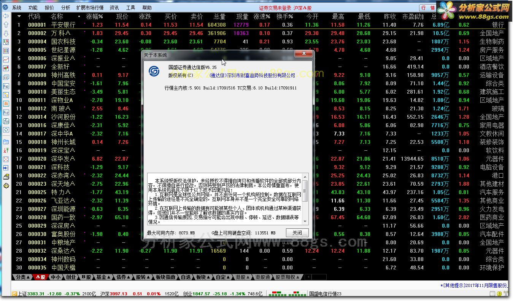This screenshot has height=301, width=513.
Task: Switch to the 中小 tab
Action: (x=56, y=277)
